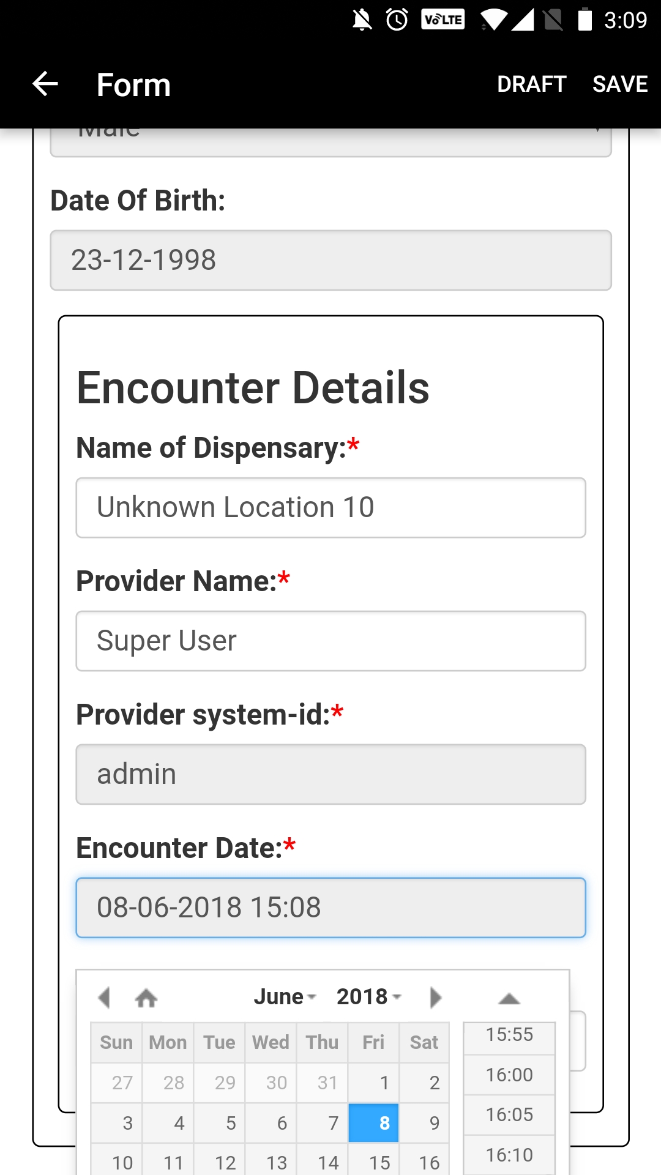Select June 9 in the calendar
This screenshot has height=1175, width=661.
tap(425, 1123)
